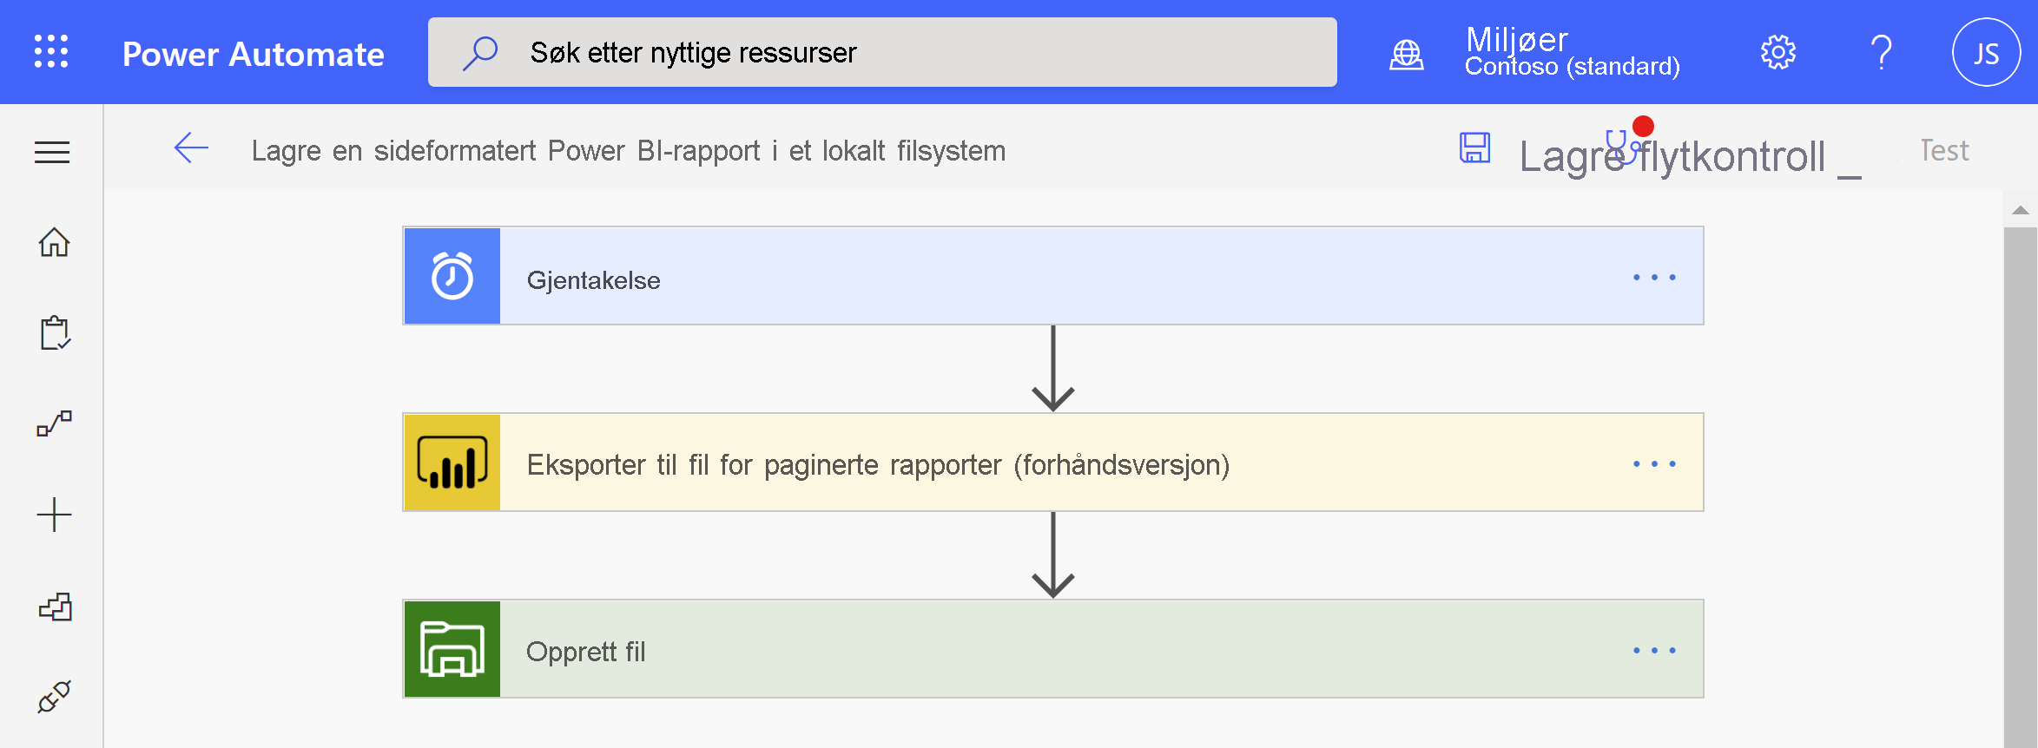Toggle the hamburger navigation menu
The width and height of the screenshot is (2038, 748).
coord(52,153)
